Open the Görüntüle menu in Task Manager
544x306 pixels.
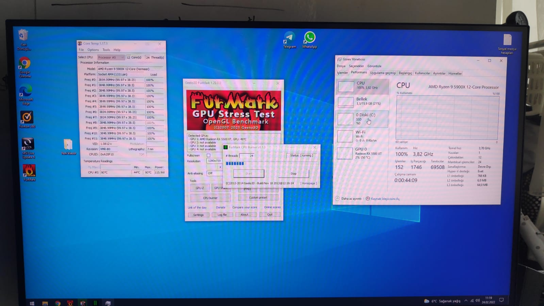[x=374, y=66]
